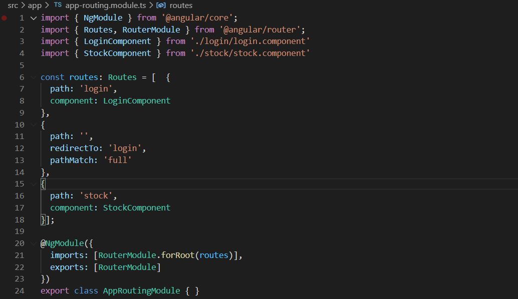Click the imports property on line 21

pyautogui.click(x=67, y=255)
